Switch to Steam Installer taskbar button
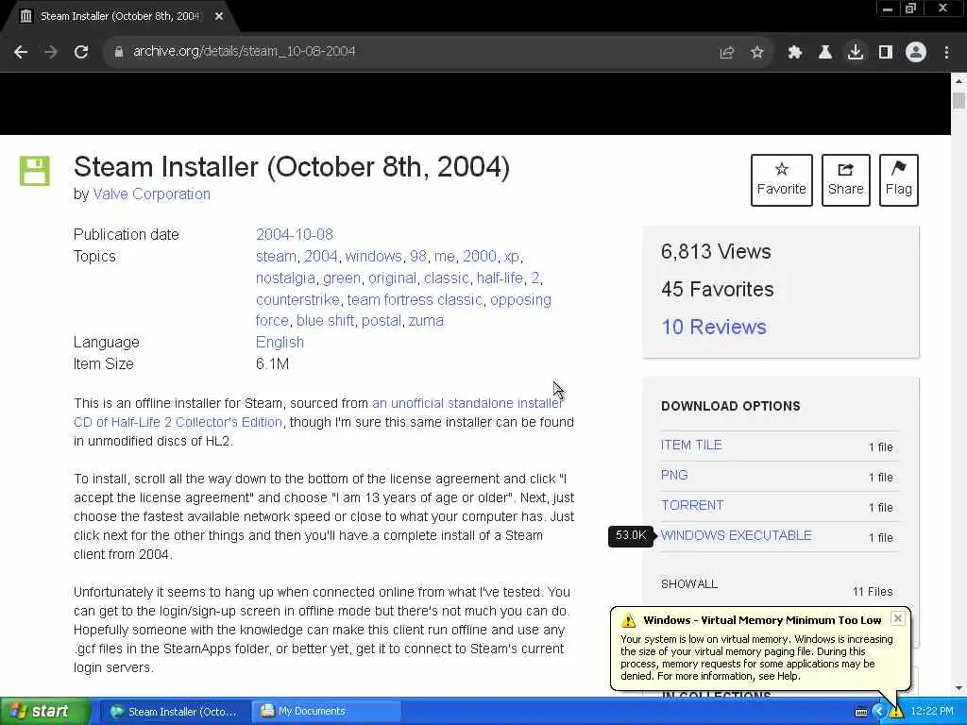 pyautogui.click(x=174, y=712)
